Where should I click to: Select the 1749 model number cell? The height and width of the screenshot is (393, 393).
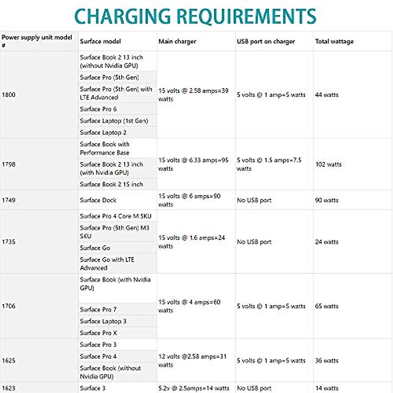pyautogui.click(x=9, y=200)
